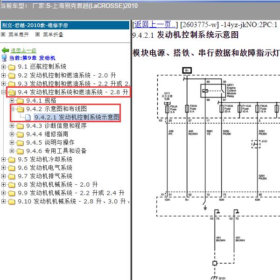The width and height of the screenshot is (280, 280).
Task: Expand the 9.4.4 维修指南 node
Action: 12,134
